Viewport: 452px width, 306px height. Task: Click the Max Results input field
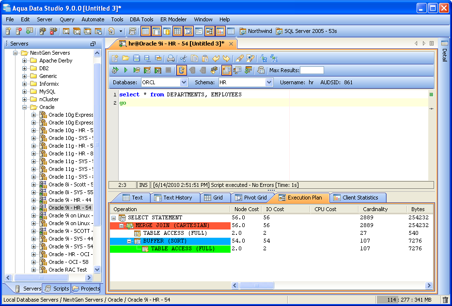(x=312, y=70)
